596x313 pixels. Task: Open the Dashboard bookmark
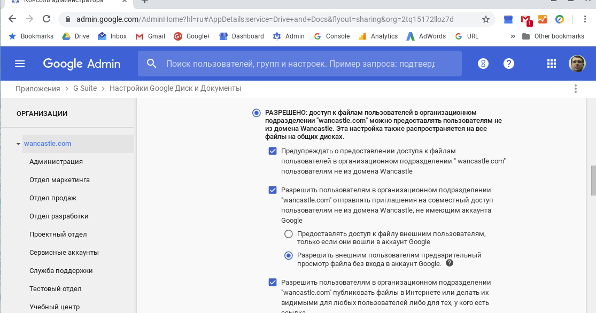point(242,36)
